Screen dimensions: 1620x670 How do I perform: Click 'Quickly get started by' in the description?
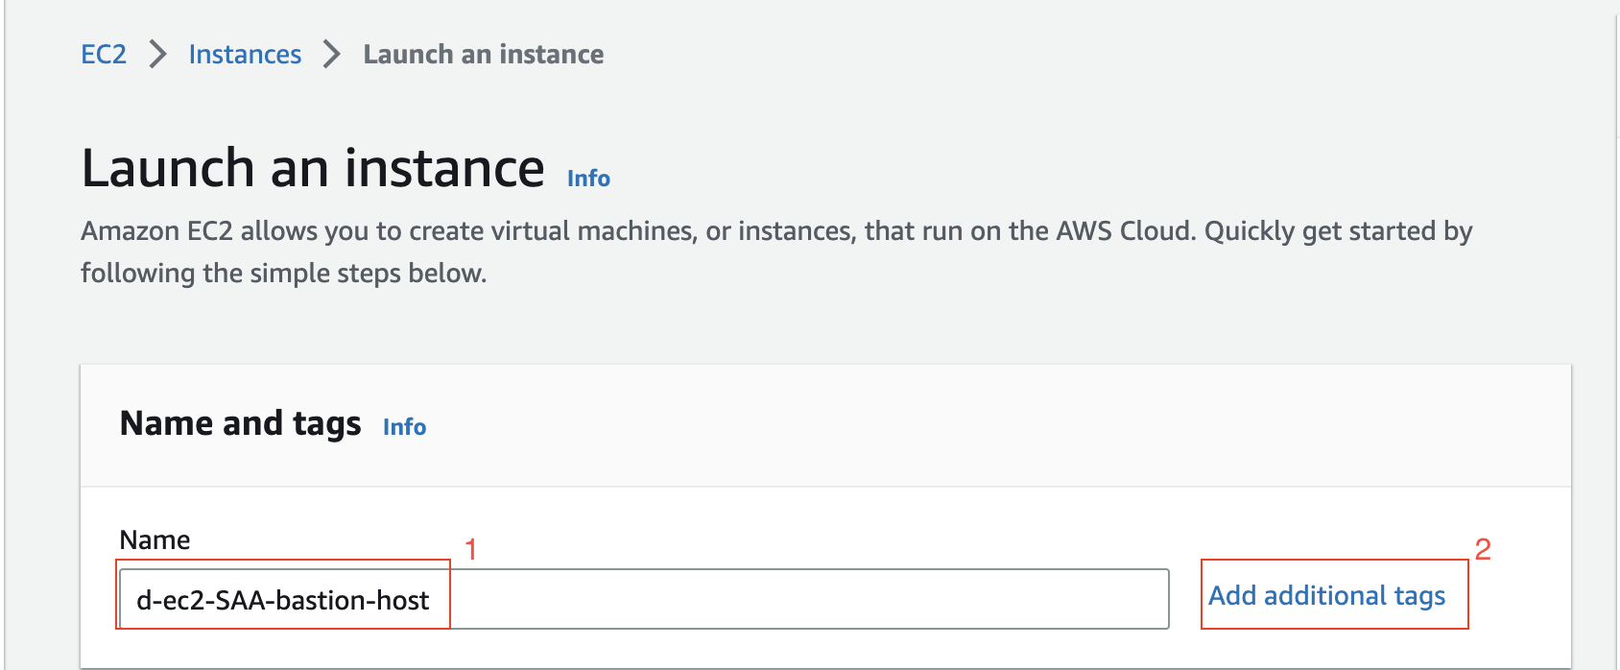coord(1338,231)
